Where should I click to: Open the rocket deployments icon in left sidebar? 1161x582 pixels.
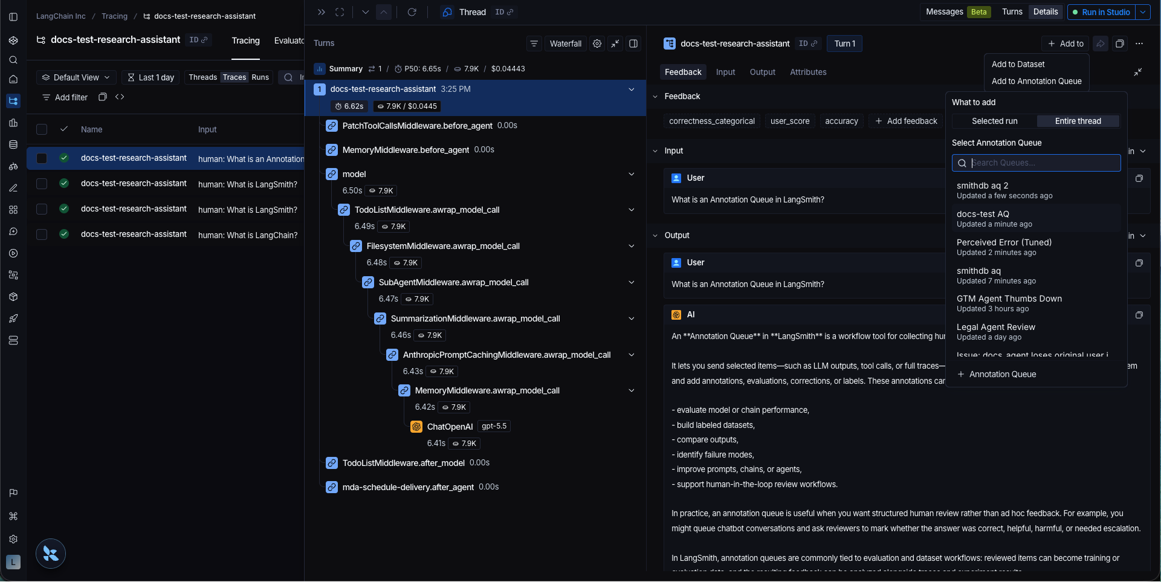coord(13,318)
